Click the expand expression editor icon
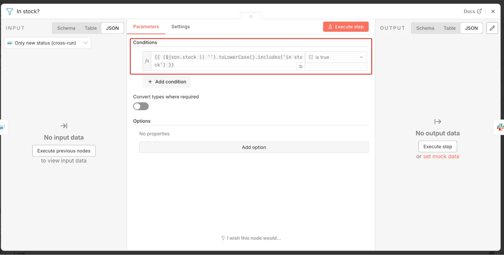This screenshot has height=255, width=504. tap(301, 67)
